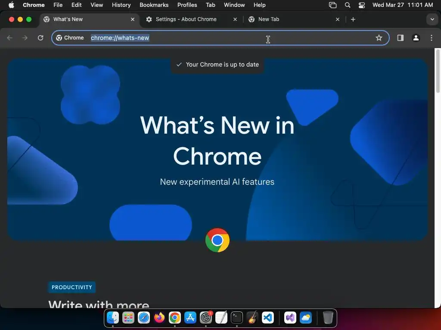Click the Chrome site info chip
Screen dimensions: 441x330
tap(70, 38)
